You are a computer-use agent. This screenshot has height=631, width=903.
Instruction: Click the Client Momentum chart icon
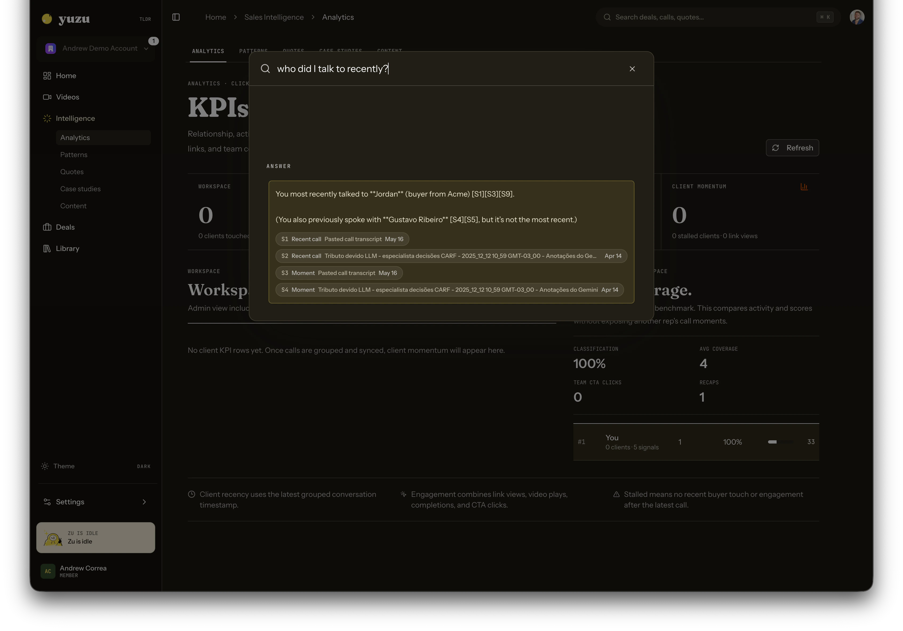pyautogui.click(x=804, y=186)
